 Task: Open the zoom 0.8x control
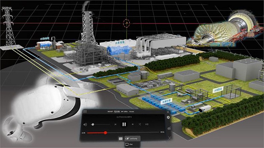117,112
